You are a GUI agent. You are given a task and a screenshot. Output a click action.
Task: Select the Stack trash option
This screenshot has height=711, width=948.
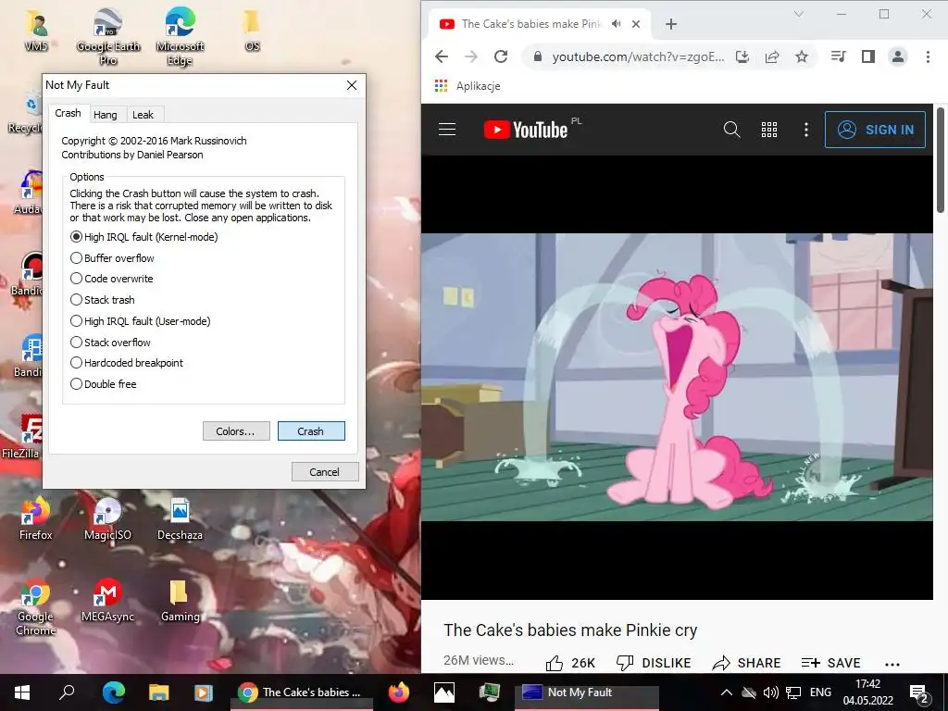tap(103, 300)
